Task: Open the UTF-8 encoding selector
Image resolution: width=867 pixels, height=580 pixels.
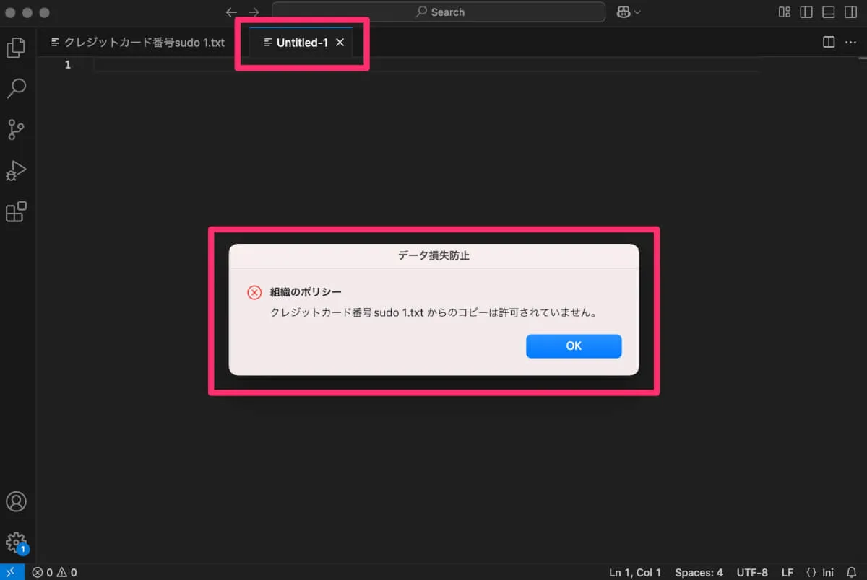Action: click(x=752, y=572)
